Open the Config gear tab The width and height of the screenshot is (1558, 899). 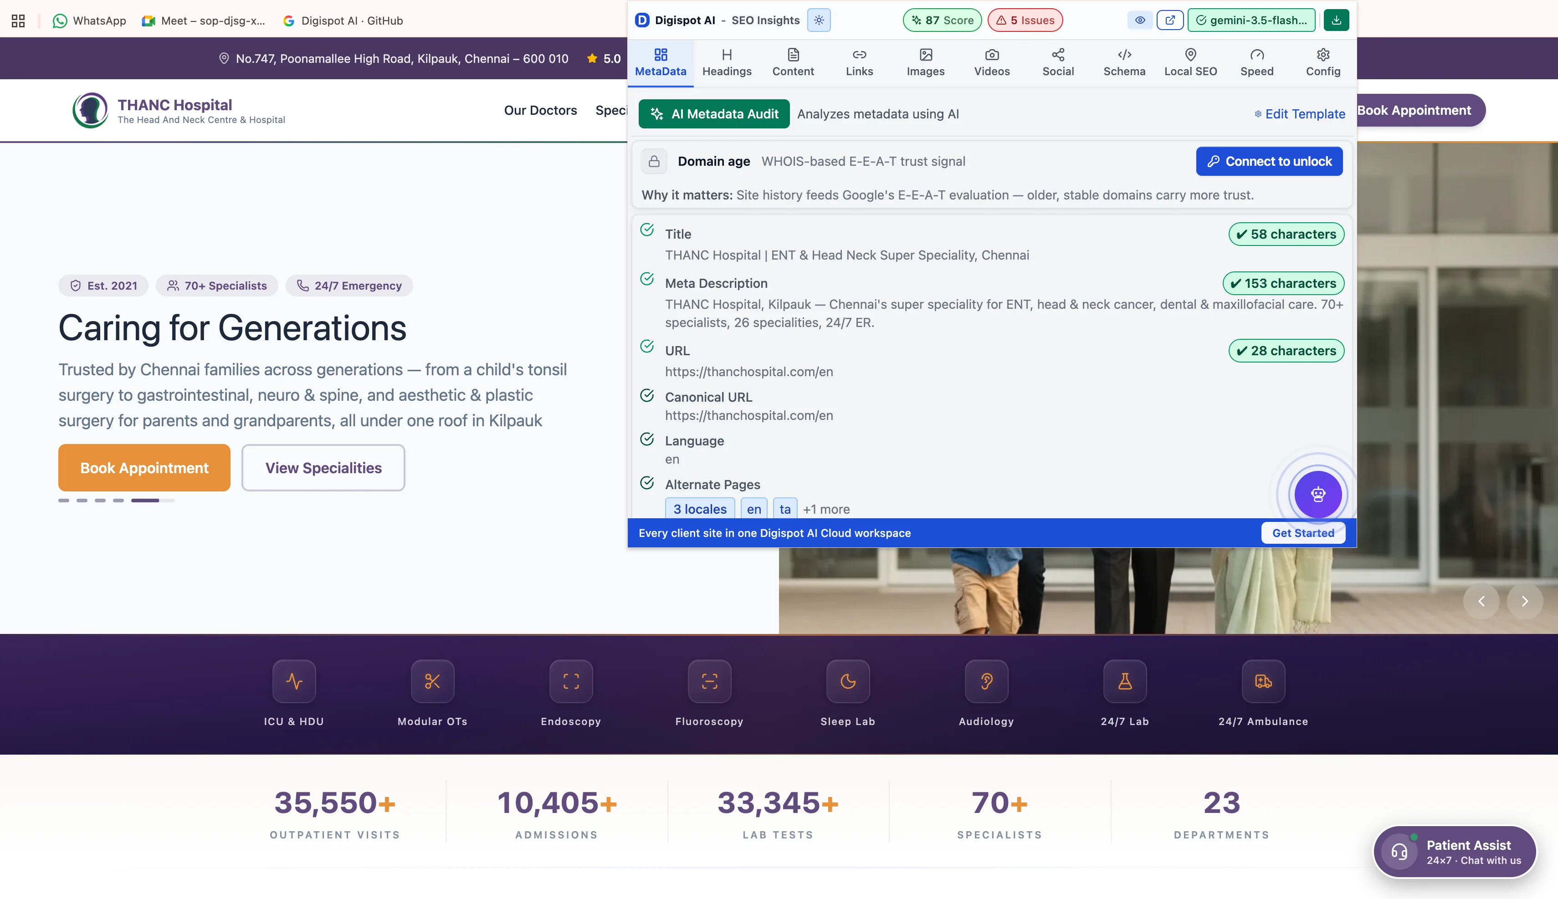1323,63
